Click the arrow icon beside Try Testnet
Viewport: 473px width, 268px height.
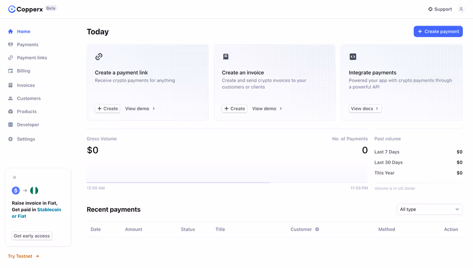tap(37, 256)
